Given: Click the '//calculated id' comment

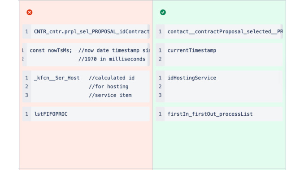Looking at the screenshot, I should pos(112,78).
